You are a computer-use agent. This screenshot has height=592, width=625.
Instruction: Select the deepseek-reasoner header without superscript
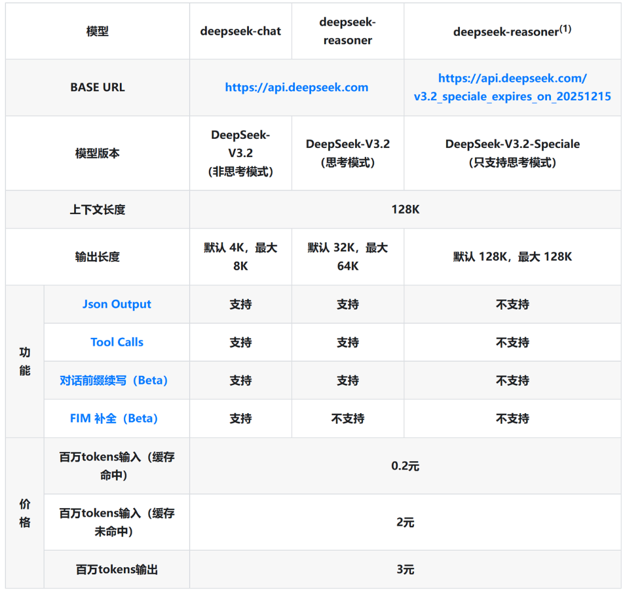click(348, 31)
